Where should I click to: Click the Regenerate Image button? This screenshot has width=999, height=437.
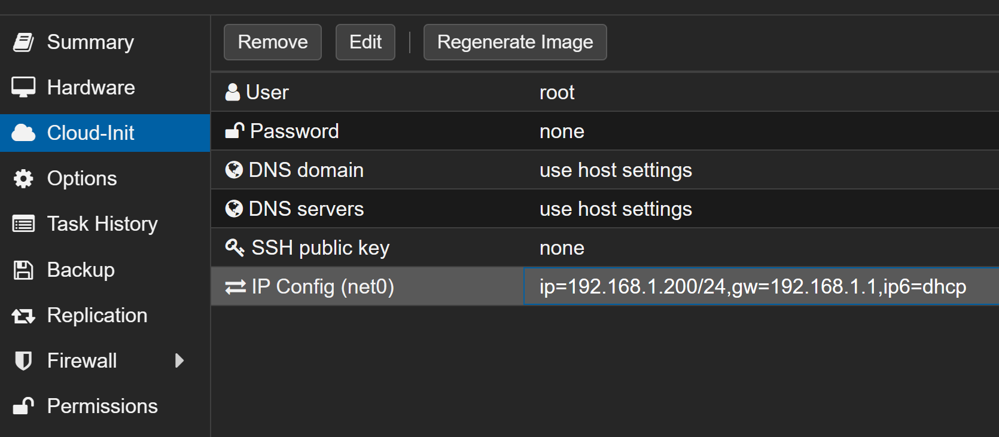tap(514, 42)
